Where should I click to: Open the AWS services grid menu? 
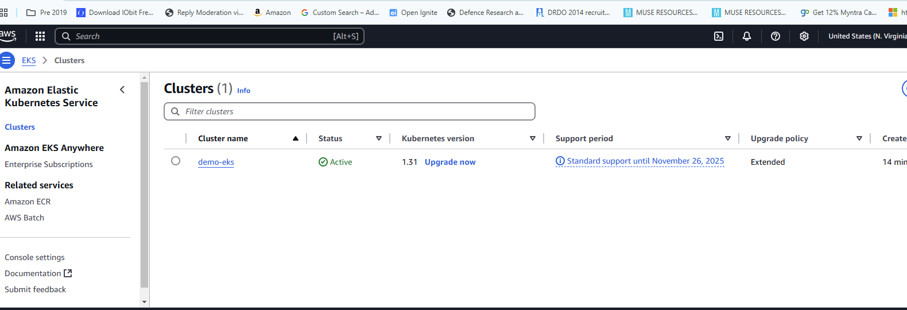point(40,36)
